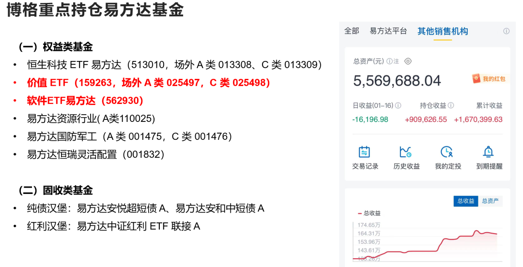Click info icon next to 日收益(01-16)

tap(398, 105)
